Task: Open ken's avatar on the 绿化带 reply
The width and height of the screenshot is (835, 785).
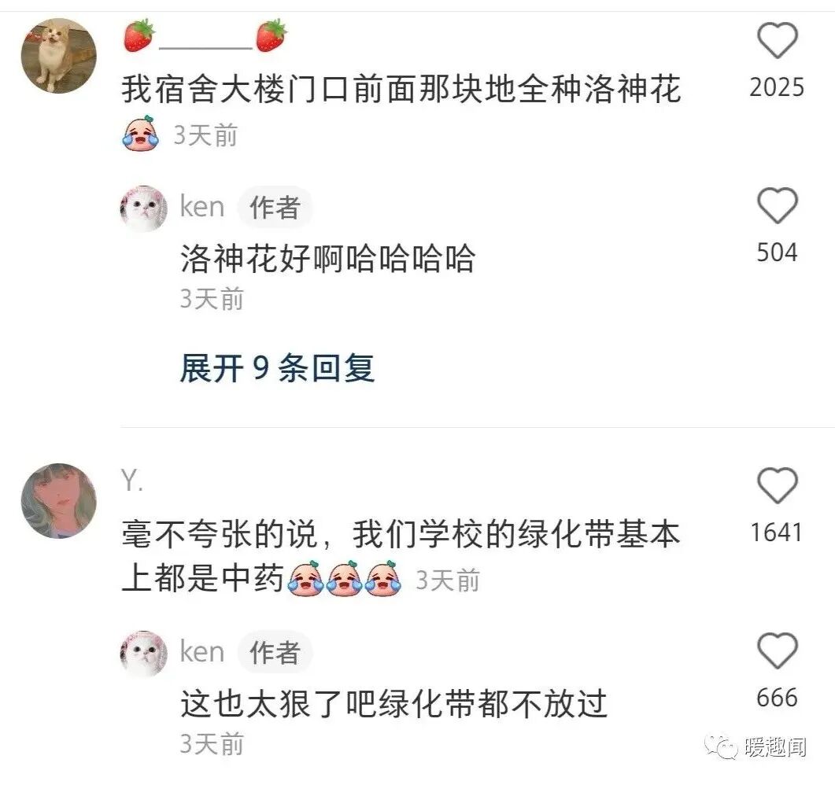Action: (144, 654)
